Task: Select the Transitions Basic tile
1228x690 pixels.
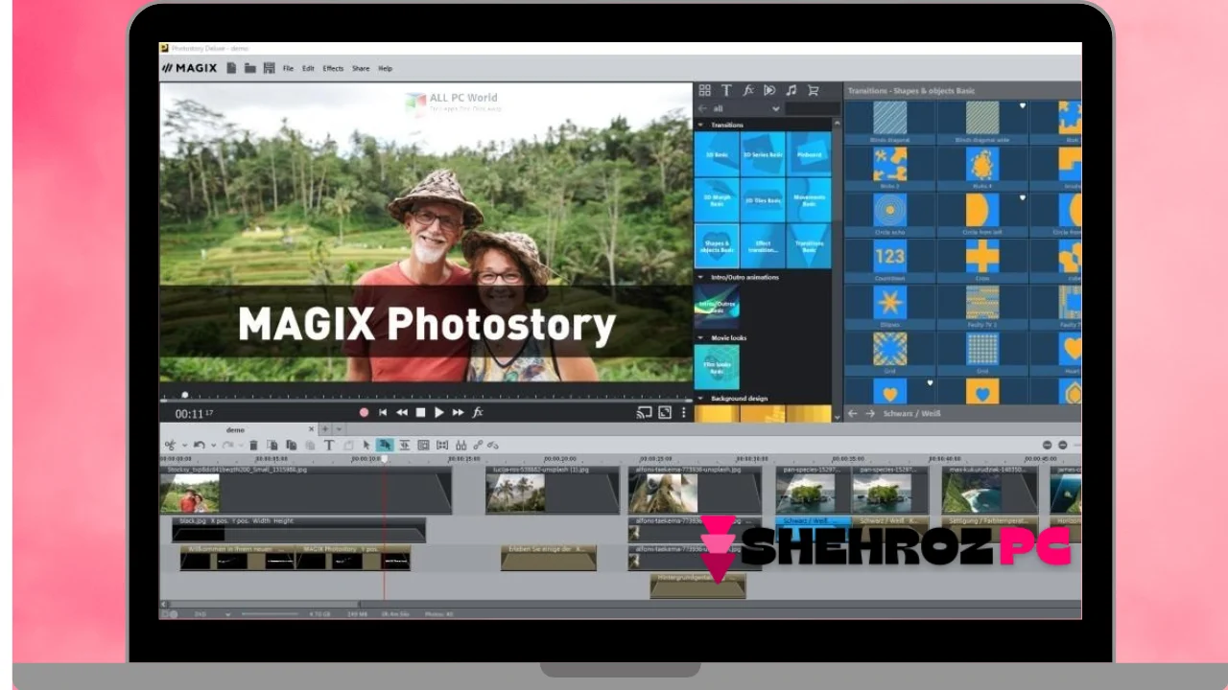Action: [809, 245]
